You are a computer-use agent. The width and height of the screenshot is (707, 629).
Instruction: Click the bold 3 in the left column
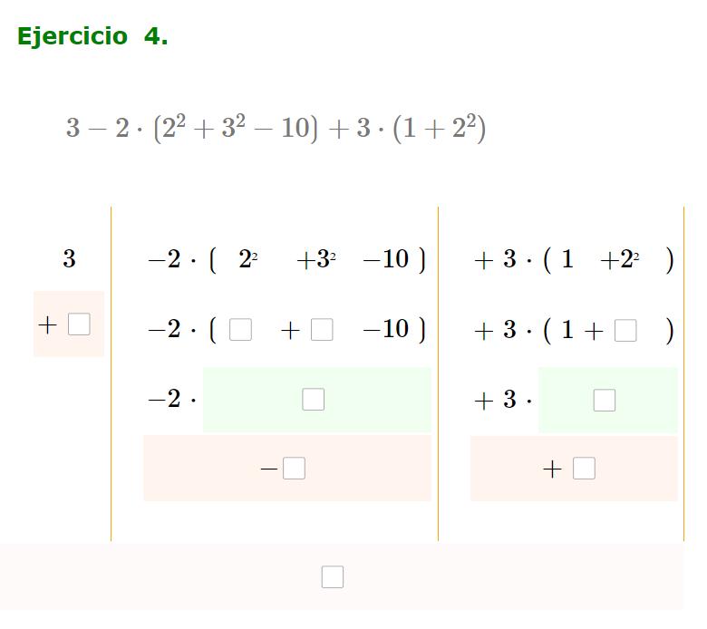point(69,259)
